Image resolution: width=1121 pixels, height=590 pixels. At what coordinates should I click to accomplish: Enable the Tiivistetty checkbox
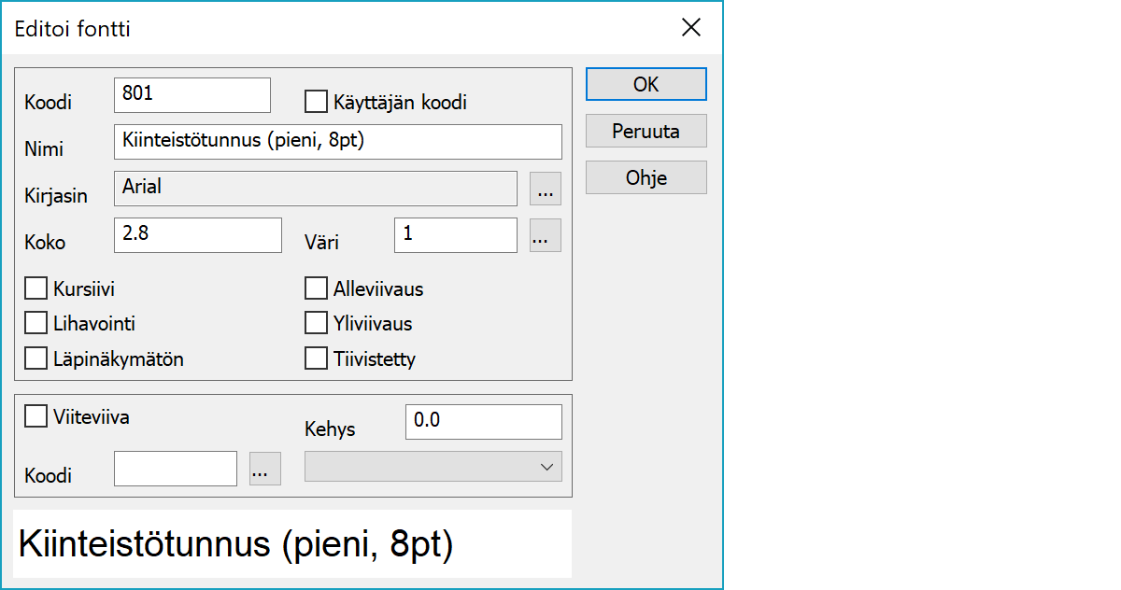[317, 358]
